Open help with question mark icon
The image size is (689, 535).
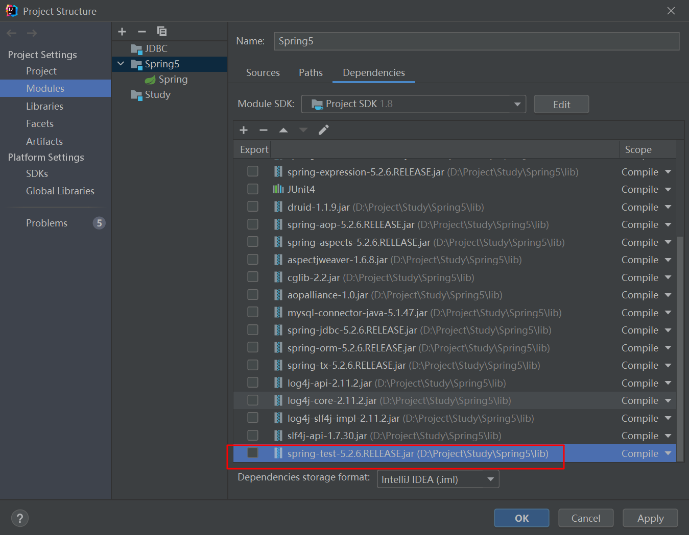19,519
